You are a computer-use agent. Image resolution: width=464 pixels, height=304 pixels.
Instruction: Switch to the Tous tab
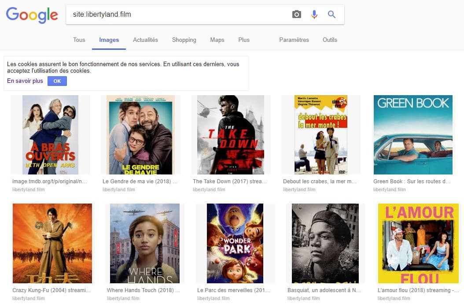click(x=79, y=40)
